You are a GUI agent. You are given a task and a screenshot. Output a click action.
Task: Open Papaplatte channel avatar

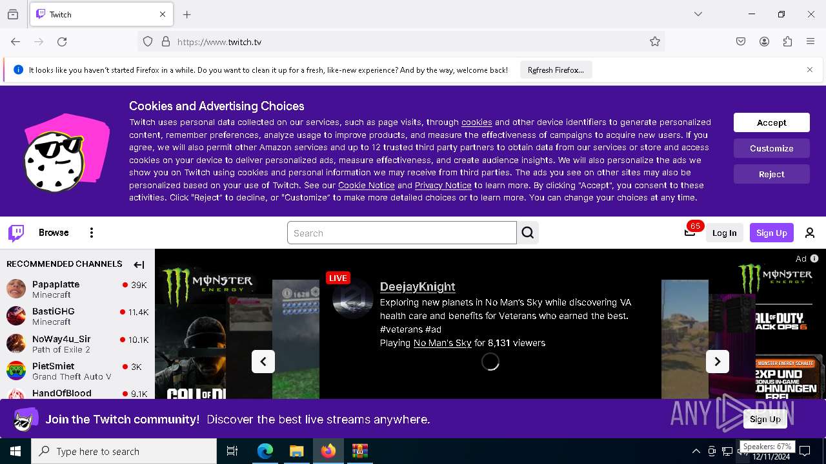pyautogui.click(x=16, y=289)
